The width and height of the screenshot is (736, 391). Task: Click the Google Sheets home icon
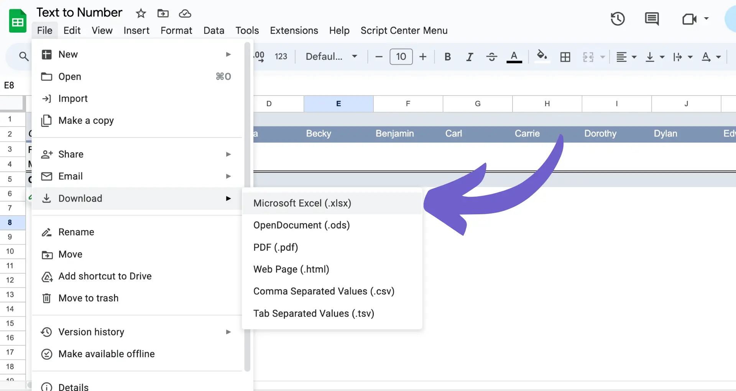[18, 21]
